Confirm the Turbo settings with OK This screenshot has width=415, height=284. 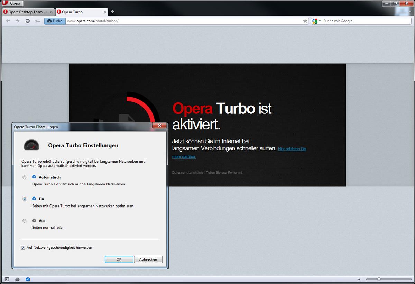point(119,259)
